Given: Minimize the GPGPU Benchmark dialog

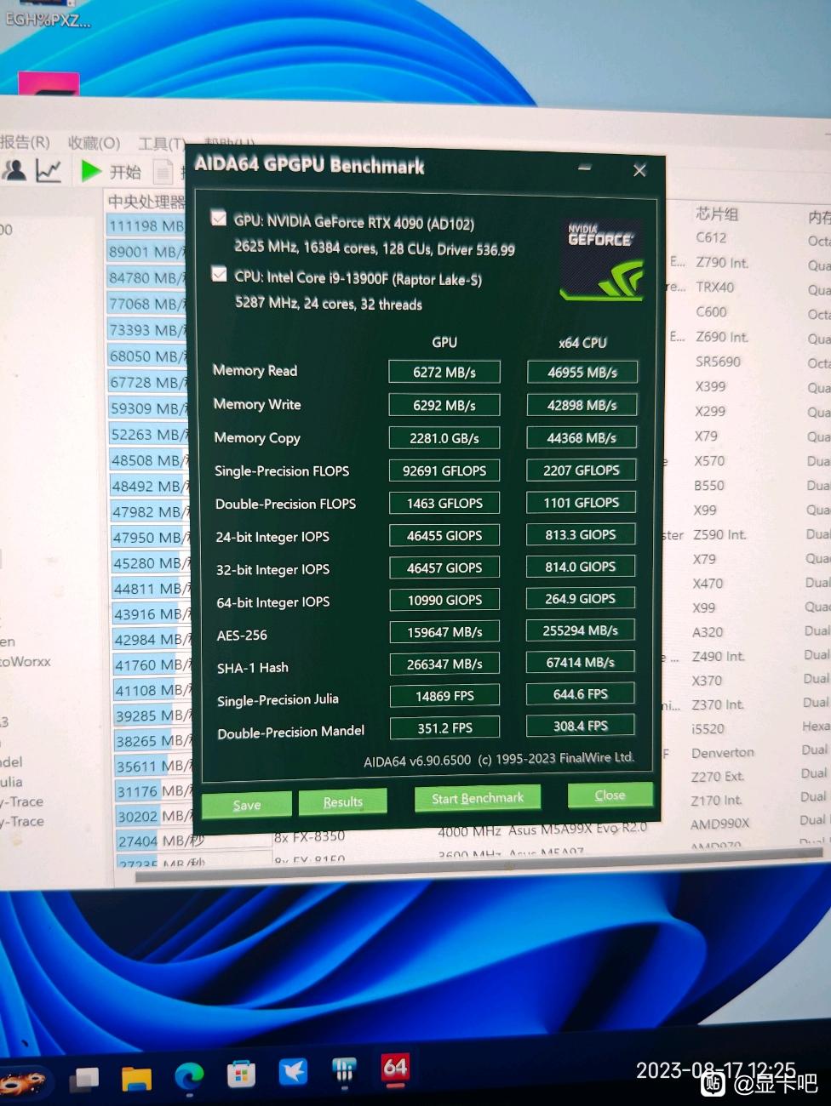Looking at the screenshot, I should 584,168.
